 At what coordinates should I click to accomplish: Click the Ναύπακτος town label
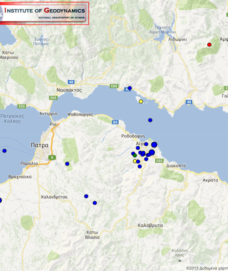tap(69, 90)
